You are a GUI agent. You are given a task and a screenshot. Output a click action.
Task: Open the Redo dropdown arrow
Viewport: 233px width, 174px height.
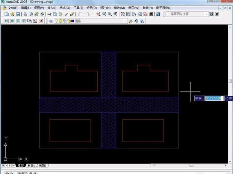coord(92,14)
